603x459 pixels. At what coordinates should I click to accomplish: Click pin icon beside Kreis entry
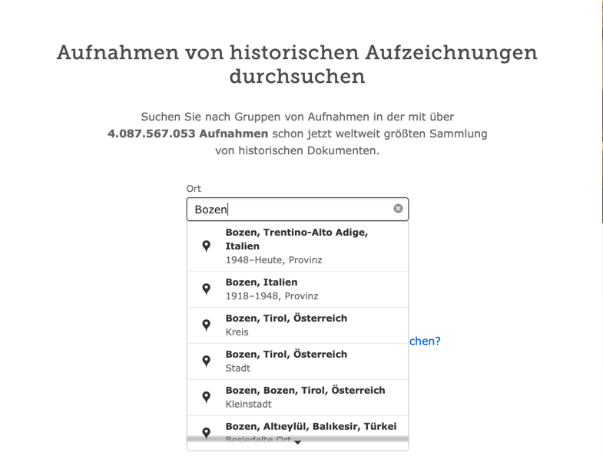(x=207, y=325)
